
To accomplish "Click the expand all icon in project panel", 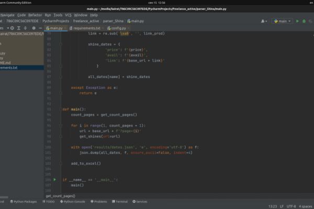I will coord(19,28).
